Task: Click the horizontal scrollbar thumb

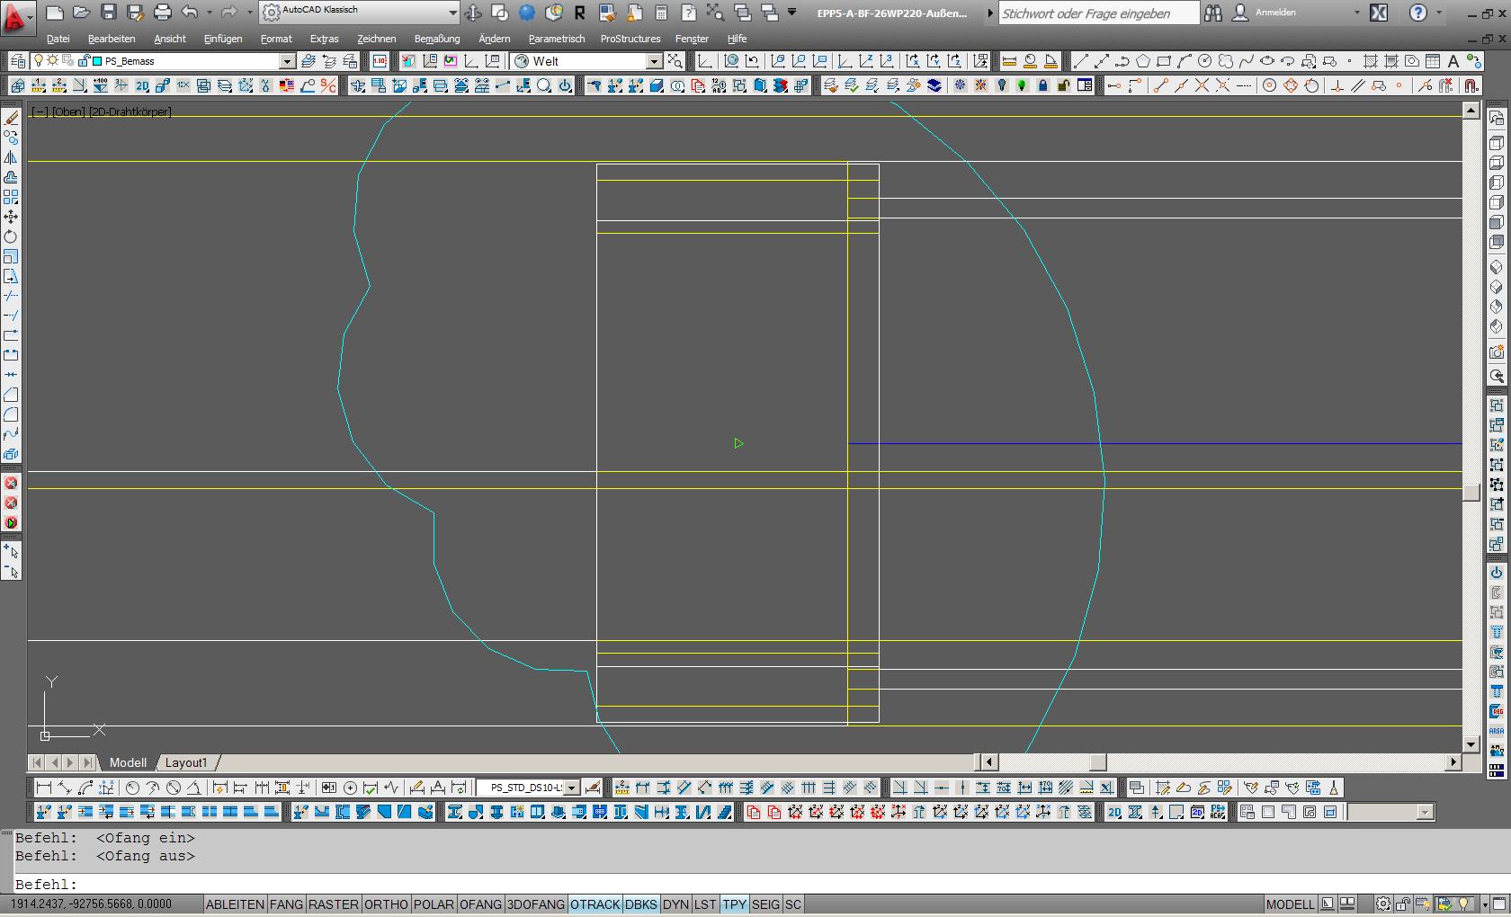Action: tap(1098, 762)
